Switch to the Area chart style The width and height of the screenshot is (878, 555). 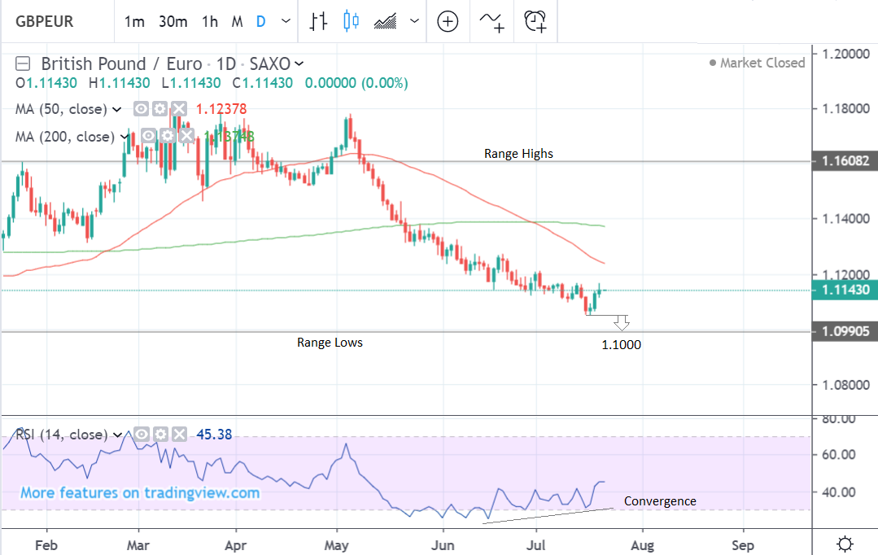click(385, 22)
